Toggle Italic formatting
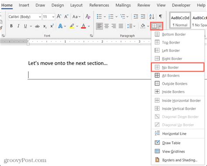 pos(18,26)
